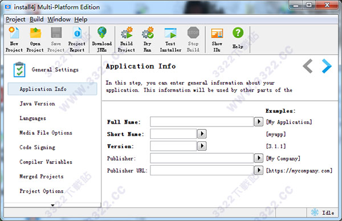Click the example text "[myapp]"
Viewport: 342px width, 221px height.
[276, 134]
